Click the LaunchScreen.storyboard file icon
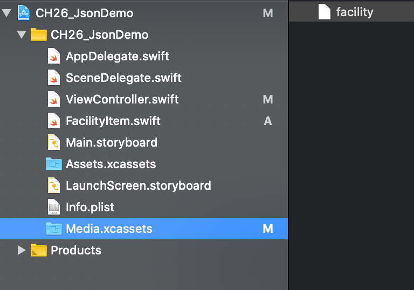The width and height of the screenshot is (414, 290). point(53,185)
